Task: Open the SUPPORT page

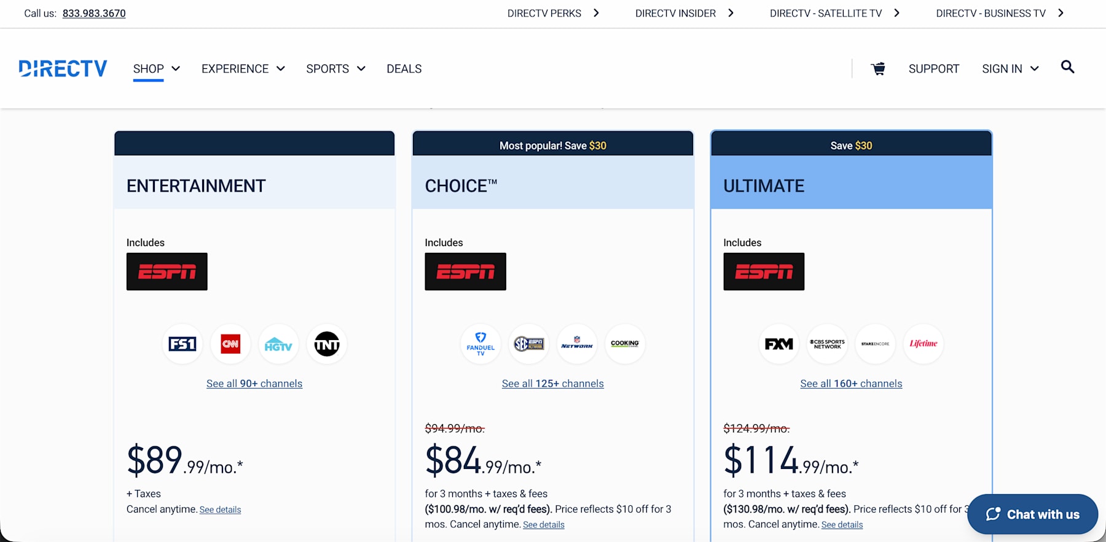Action: click(x=934, y=69)
